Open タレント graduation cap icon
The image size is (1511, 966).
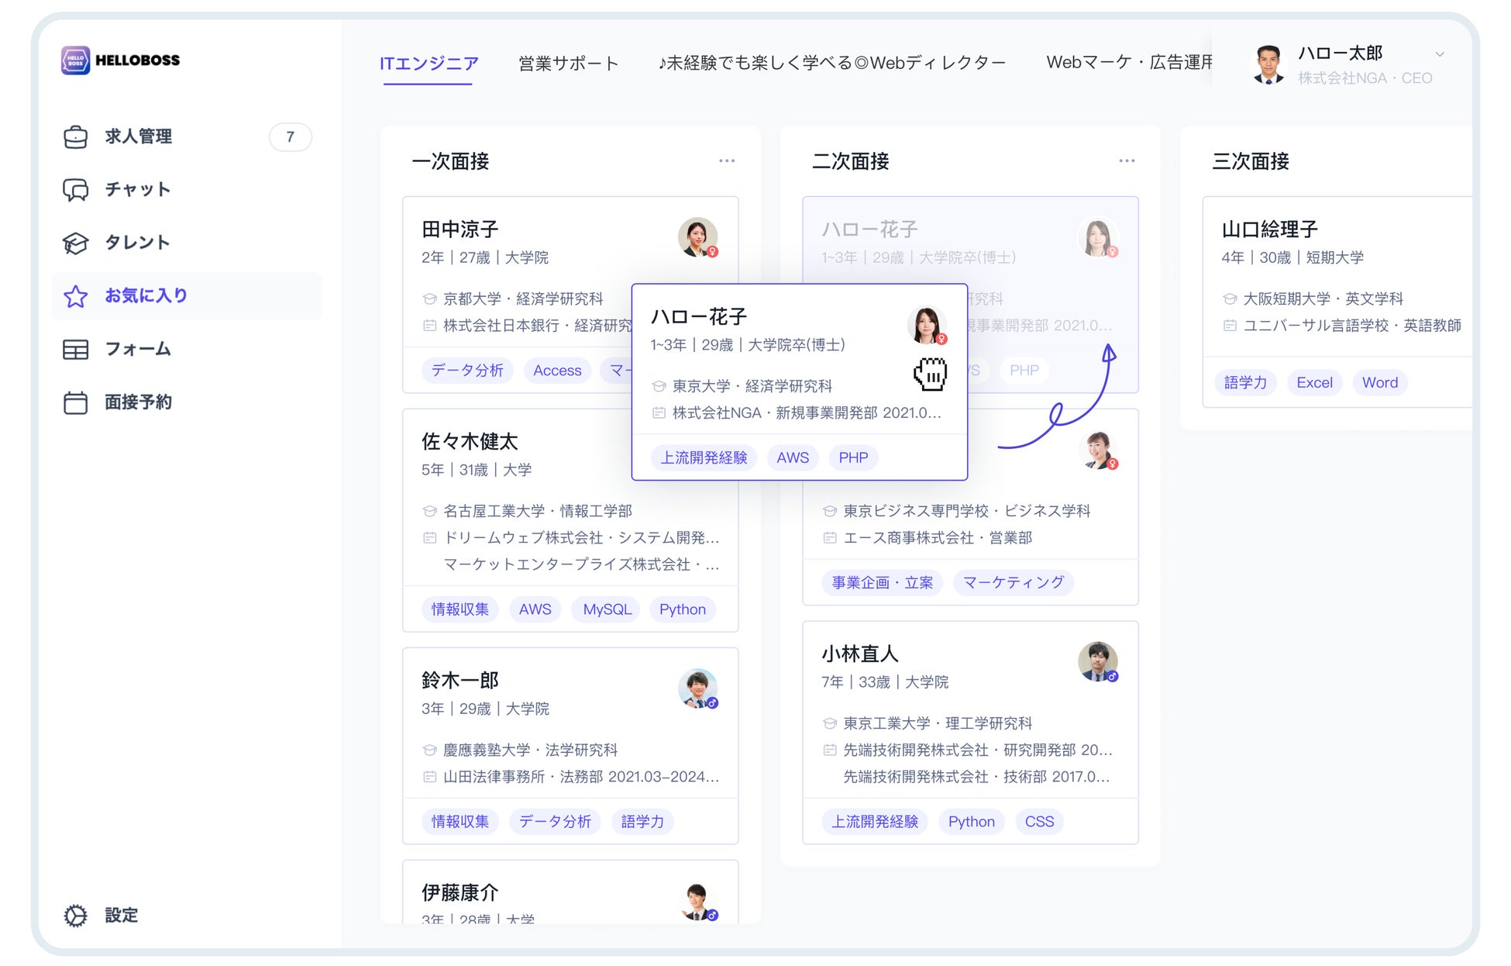(75, 243)
